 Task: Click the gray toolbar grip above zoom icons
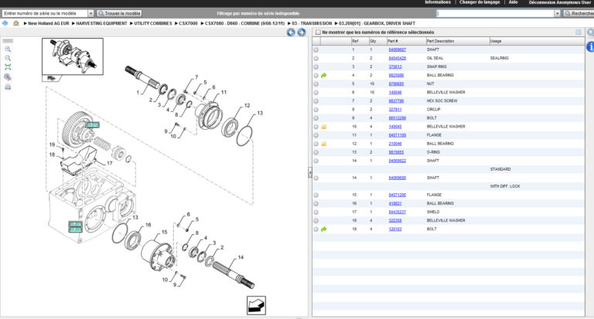(x=8, y=41)
